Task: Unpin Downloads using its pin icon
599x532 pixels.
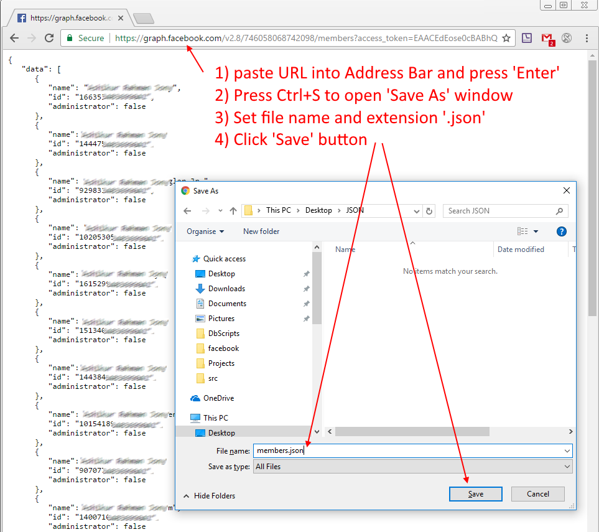Action: tap(306, 289)
